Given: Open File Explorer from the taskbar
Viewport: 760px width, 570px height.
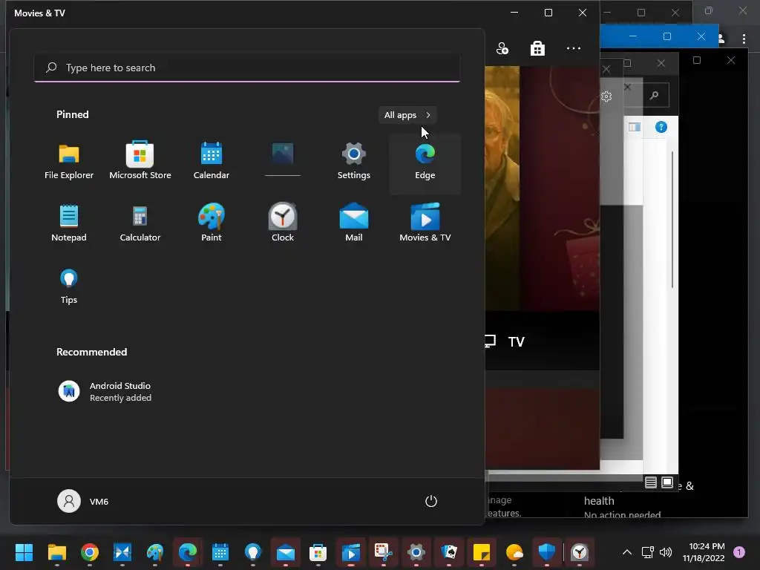Looking at the screenshot, I should [56, 552].
